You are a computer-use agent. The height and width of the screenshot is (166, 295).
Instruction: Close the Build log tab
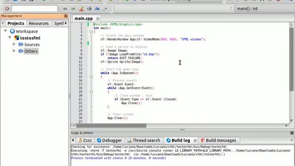point(195,140)
